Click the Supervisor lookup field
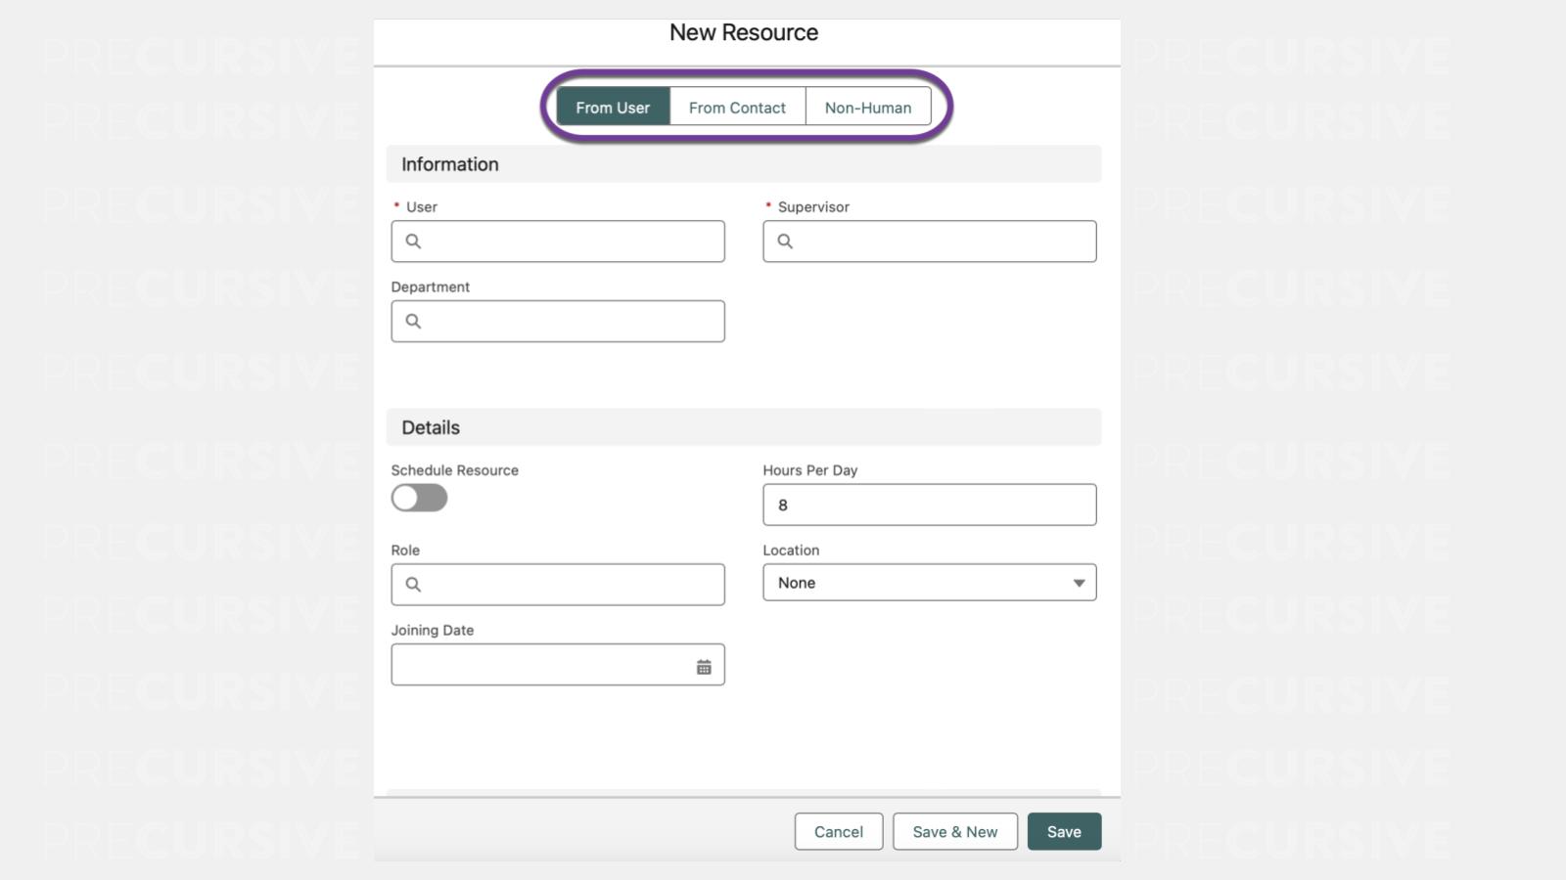The image size is (1566, 880). [x=930, y=241]
